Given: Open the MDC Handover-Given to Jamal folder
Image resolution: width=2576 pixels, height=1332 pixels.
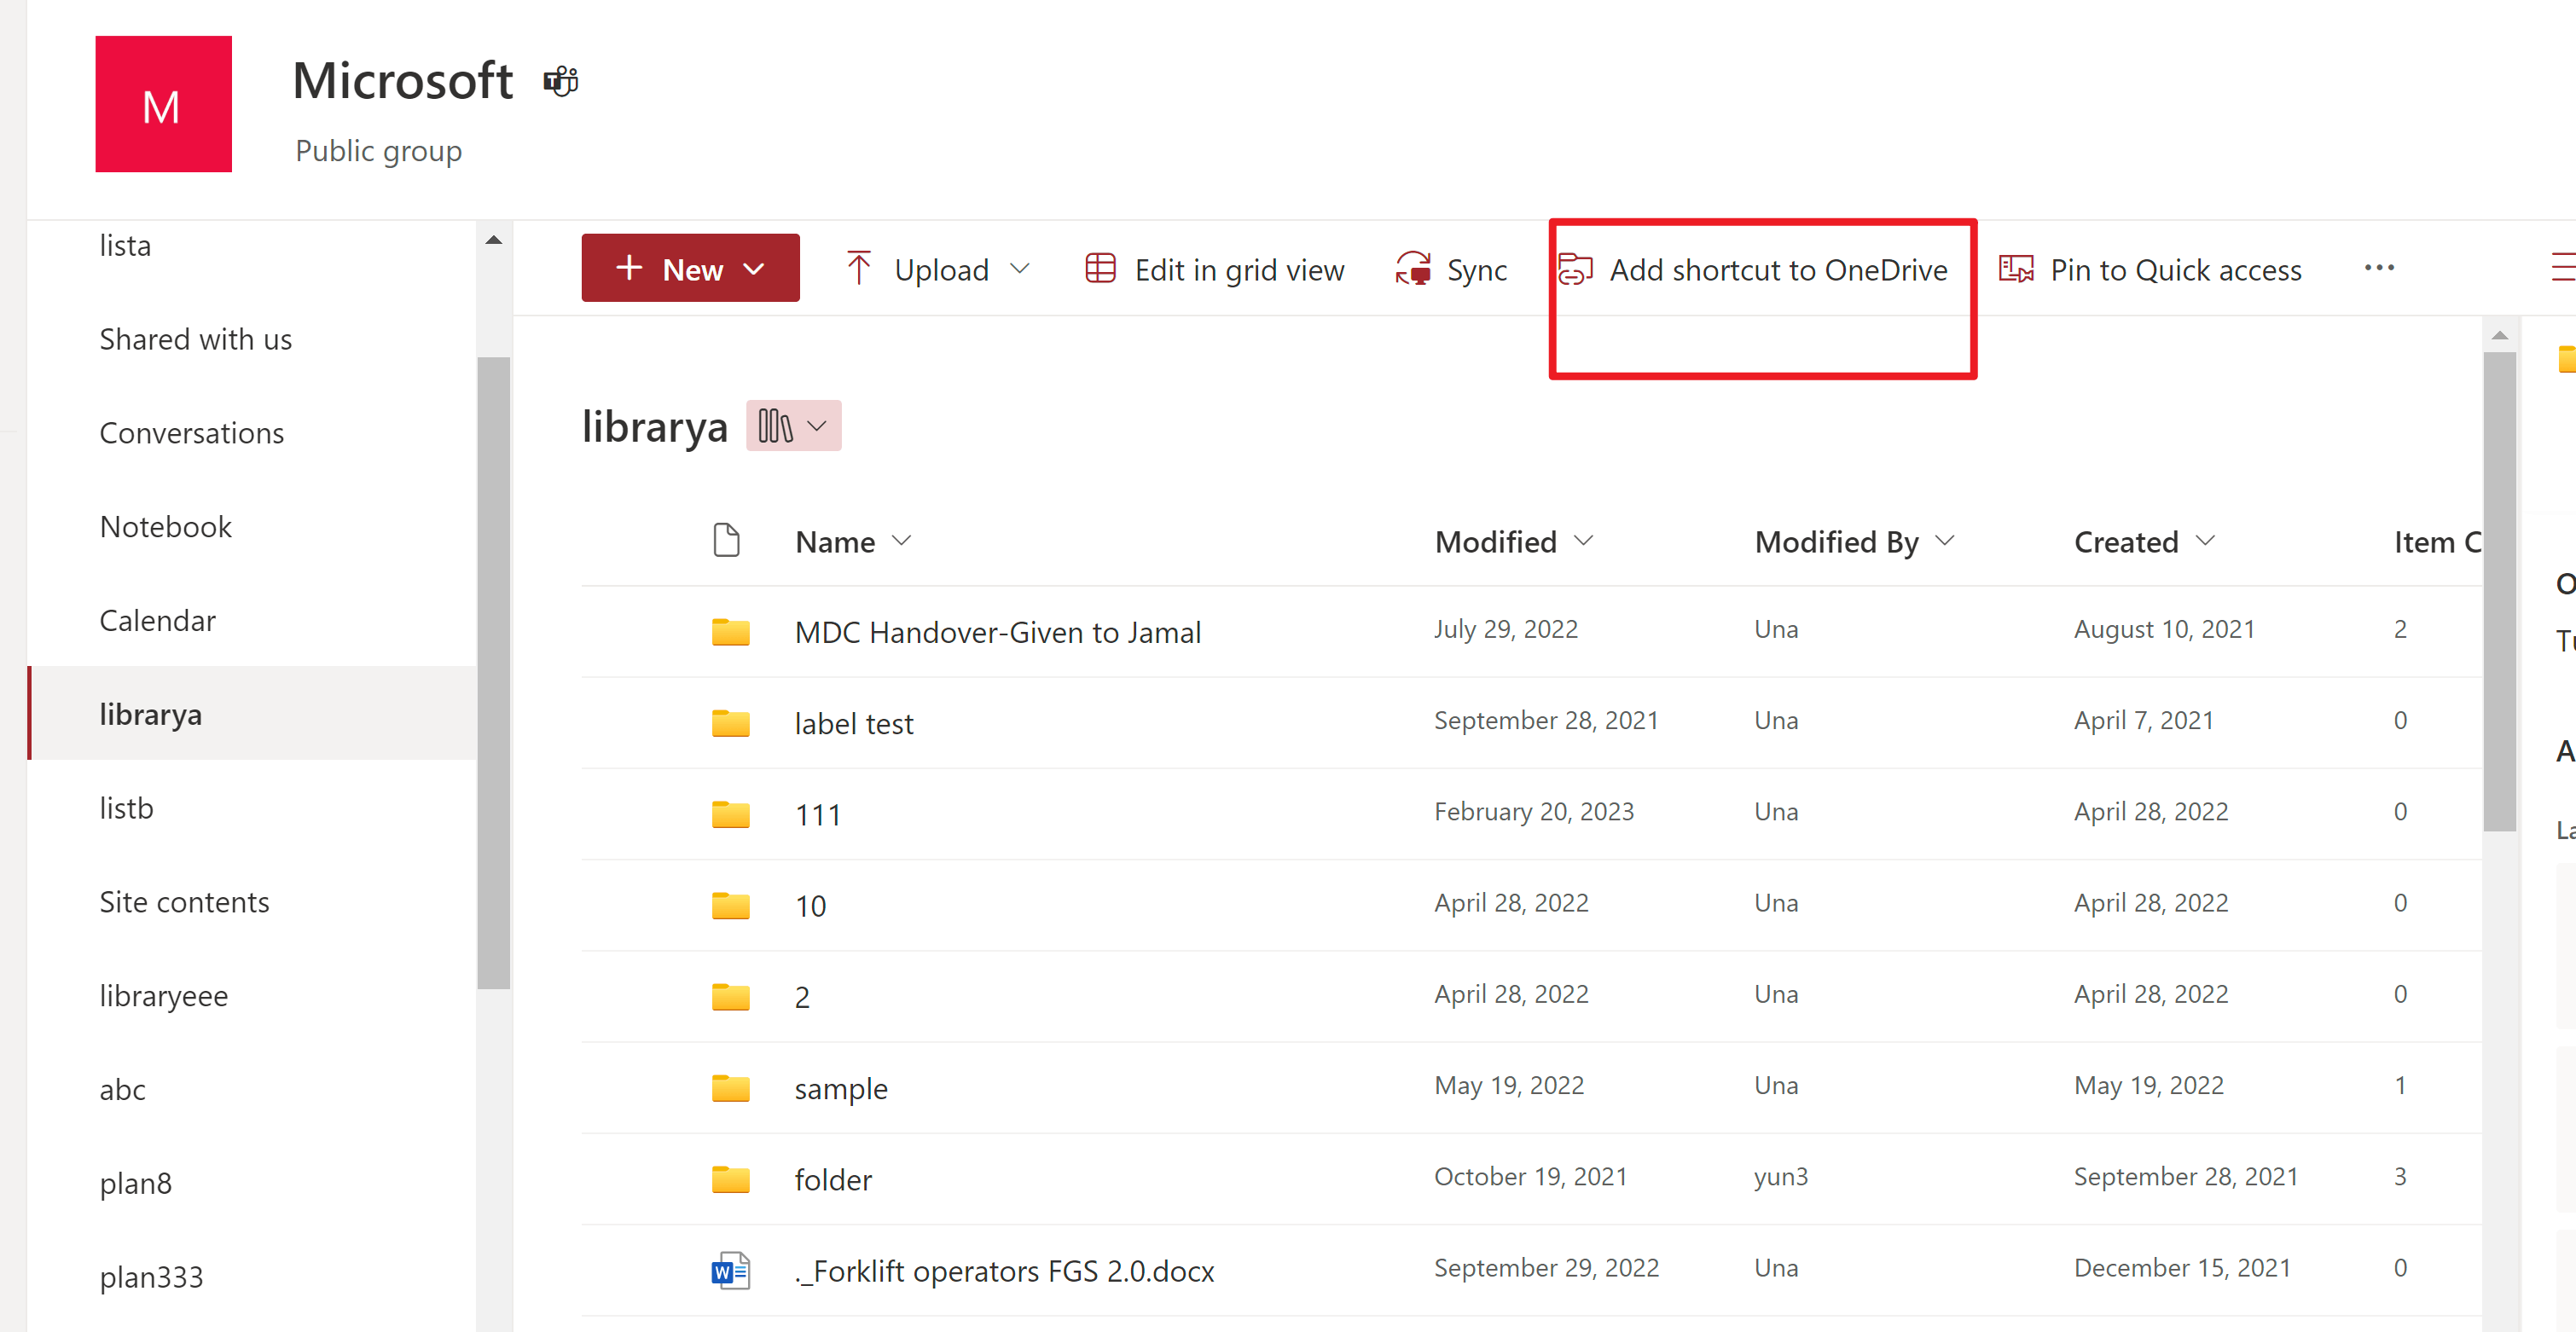Looking at the screenshot, I should (998, 632).
